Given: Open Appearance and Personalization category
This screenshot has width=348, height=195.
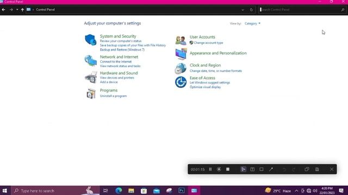Looking at the screenshot, I should (x=218, y=53).
